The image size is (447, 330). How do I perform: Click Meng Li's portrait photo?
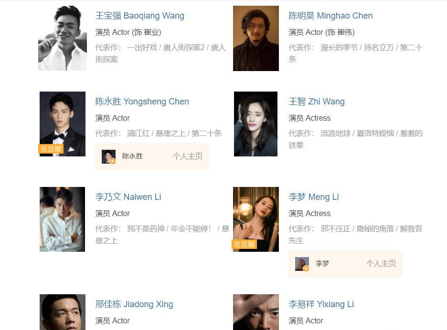click(255, 219)
